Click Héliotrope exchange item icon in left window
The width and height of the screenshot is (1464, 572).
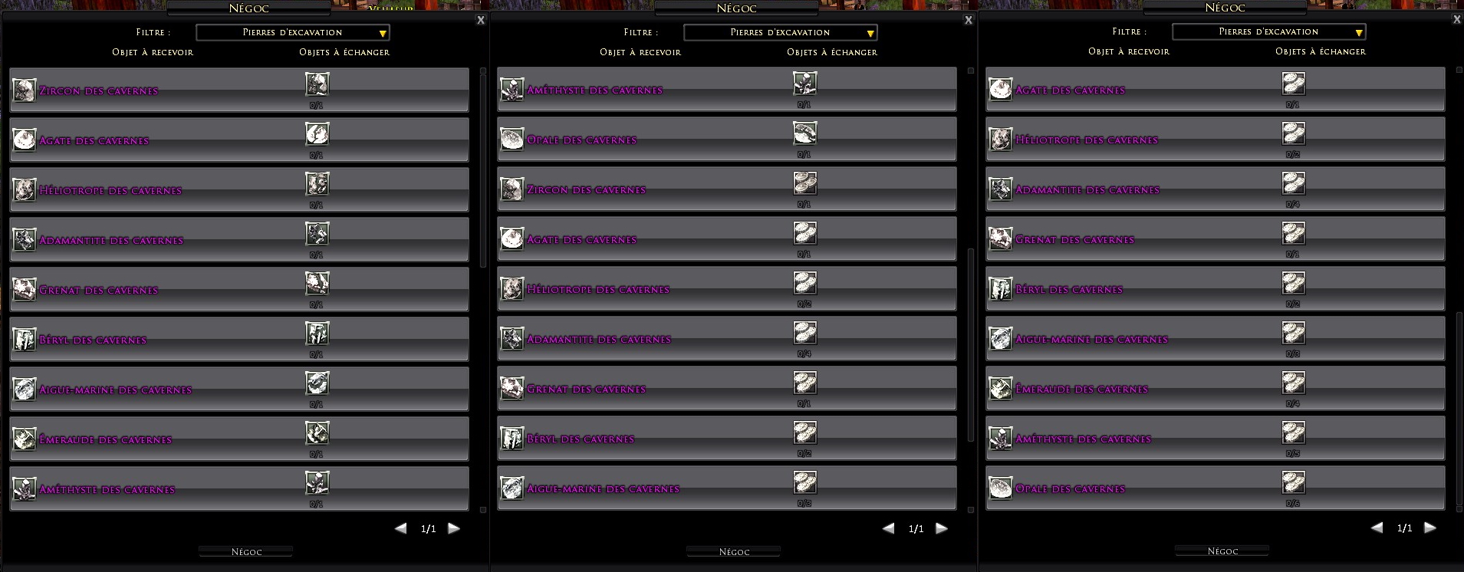coord(317,184)
